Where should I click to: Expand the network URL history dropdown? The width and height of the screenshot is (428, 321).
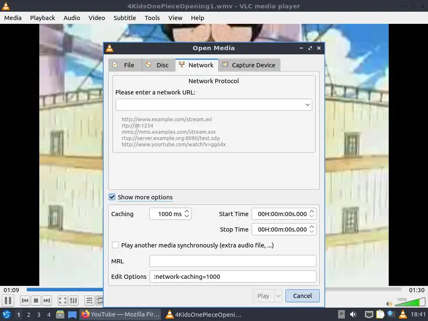308,105
